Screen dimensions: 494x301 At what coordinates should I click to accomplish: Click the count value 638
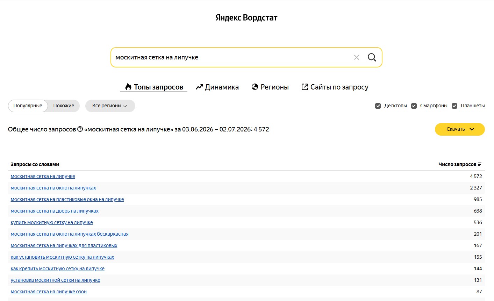pos(478,211)
